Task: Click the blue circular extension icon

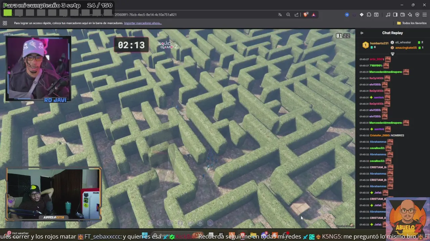Action: point(347,15)
